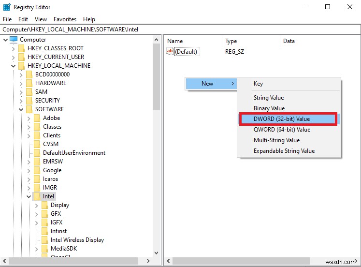Click the values pane horizontal scroll left arrow
The image size is (361, 267).
tap(168, 261)
